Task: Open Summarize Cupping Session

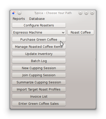Action: click(x=39, y=82)
